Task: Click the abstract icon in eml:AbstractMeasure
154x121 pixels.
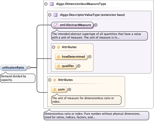Action: pyautogui.click(x=56, y=25)
